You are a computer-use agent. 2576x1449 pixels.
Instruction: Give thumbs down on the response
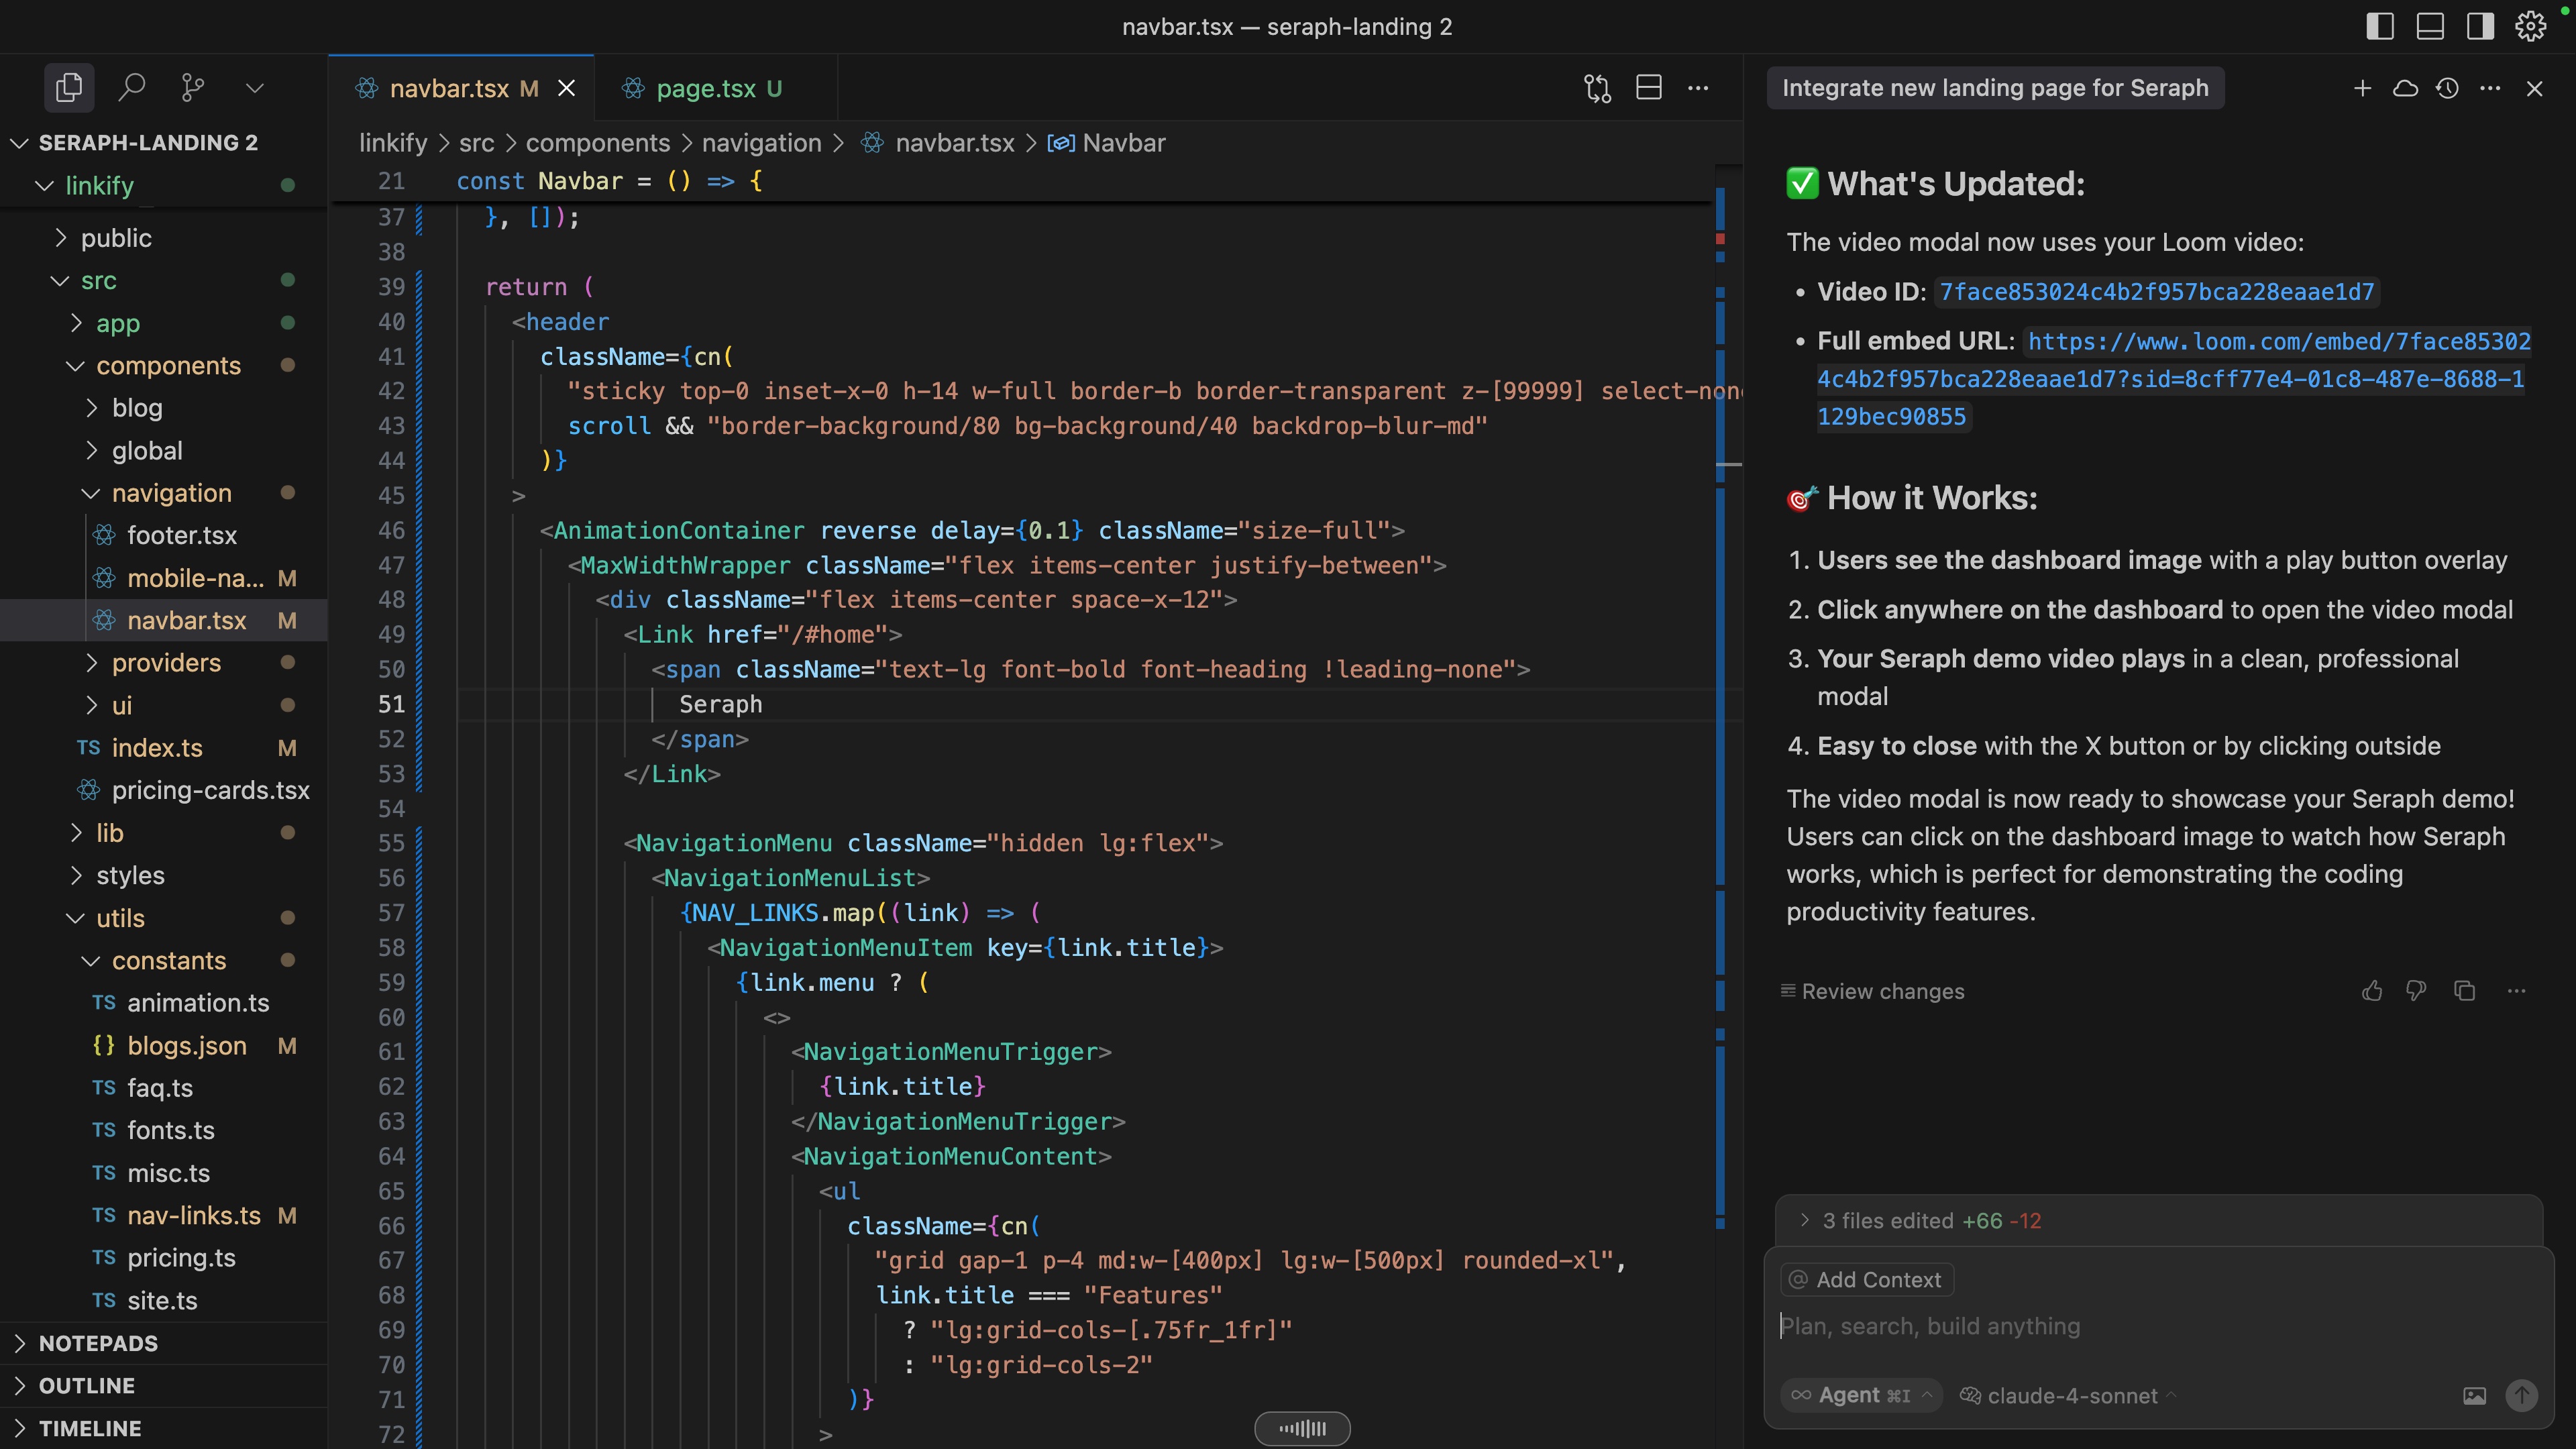2416,991
